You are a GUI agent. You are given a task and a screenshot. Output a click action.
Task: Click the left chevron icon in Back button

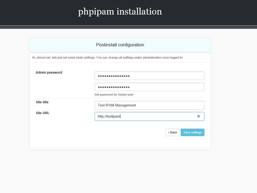pyautogui.click(x=169, y=132)
